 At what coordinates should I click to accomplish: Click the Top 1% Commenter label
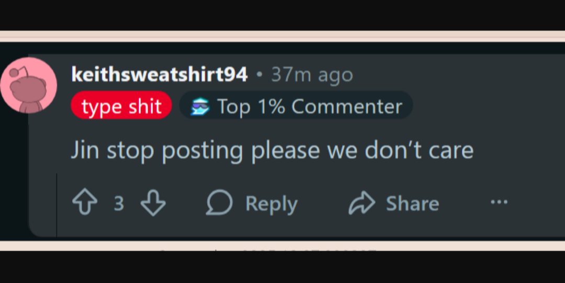310,107
